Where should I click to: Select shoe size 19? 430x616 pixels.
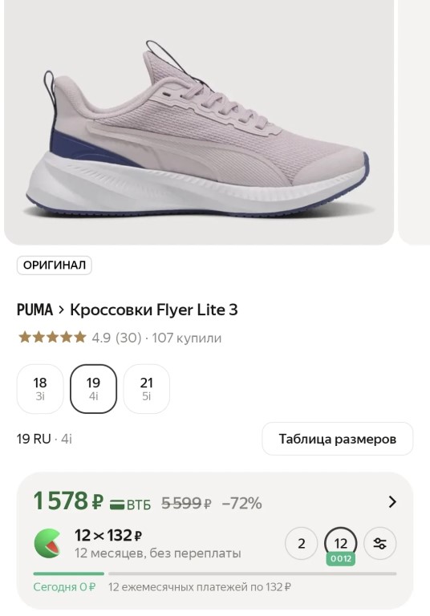[x=93, y=388]
